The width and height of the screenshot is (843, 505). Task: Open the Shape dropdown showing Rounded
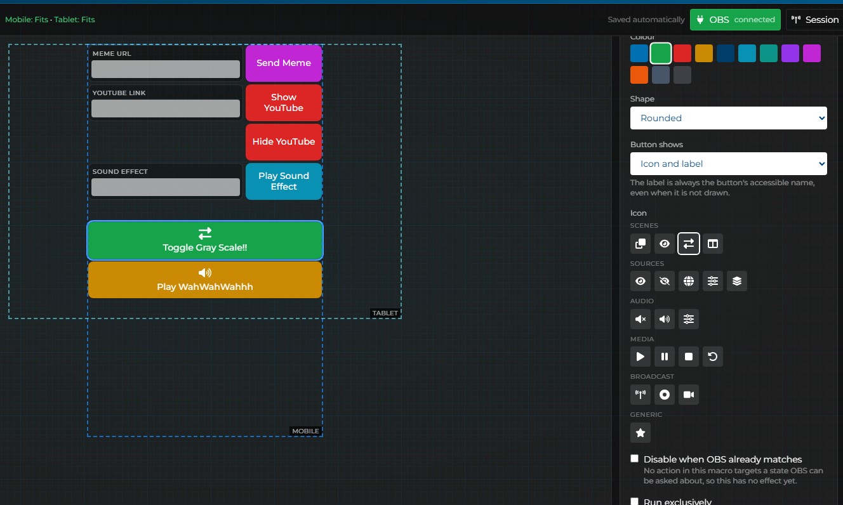729,118
